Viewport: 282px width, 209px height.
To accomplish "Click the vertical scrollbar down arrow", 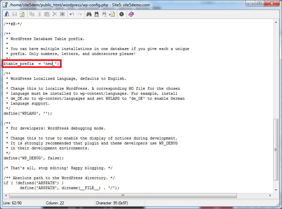I will [x=276, y=190].
